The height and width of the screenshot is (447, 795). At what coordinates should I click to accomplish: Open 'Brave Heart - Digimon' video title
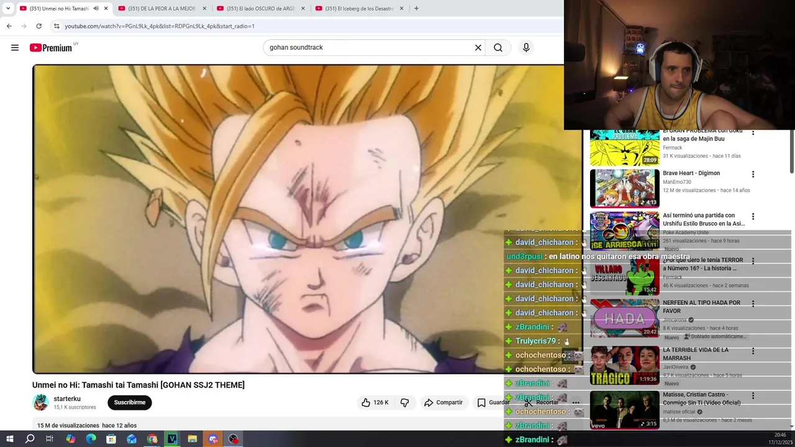point(691,173)
